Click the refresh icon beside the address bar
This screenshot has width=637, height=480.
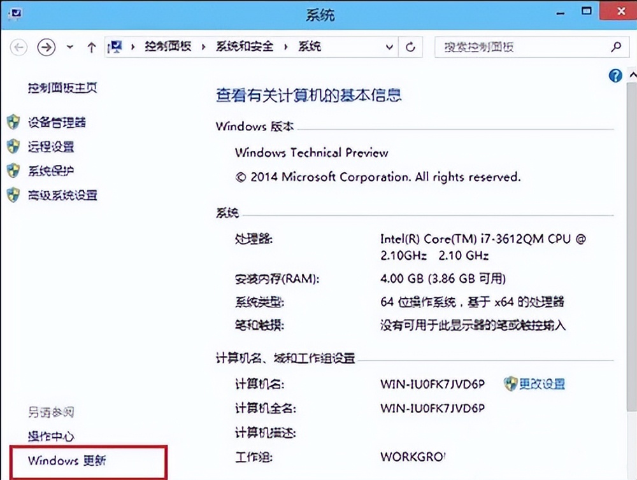[410, 46]
